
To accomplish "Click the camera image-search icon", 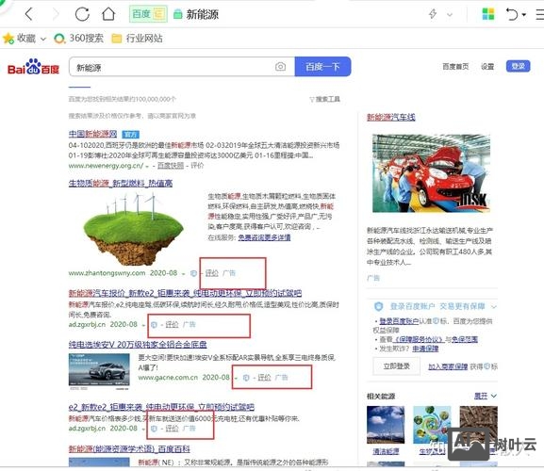I will click(x=280, y=67).
